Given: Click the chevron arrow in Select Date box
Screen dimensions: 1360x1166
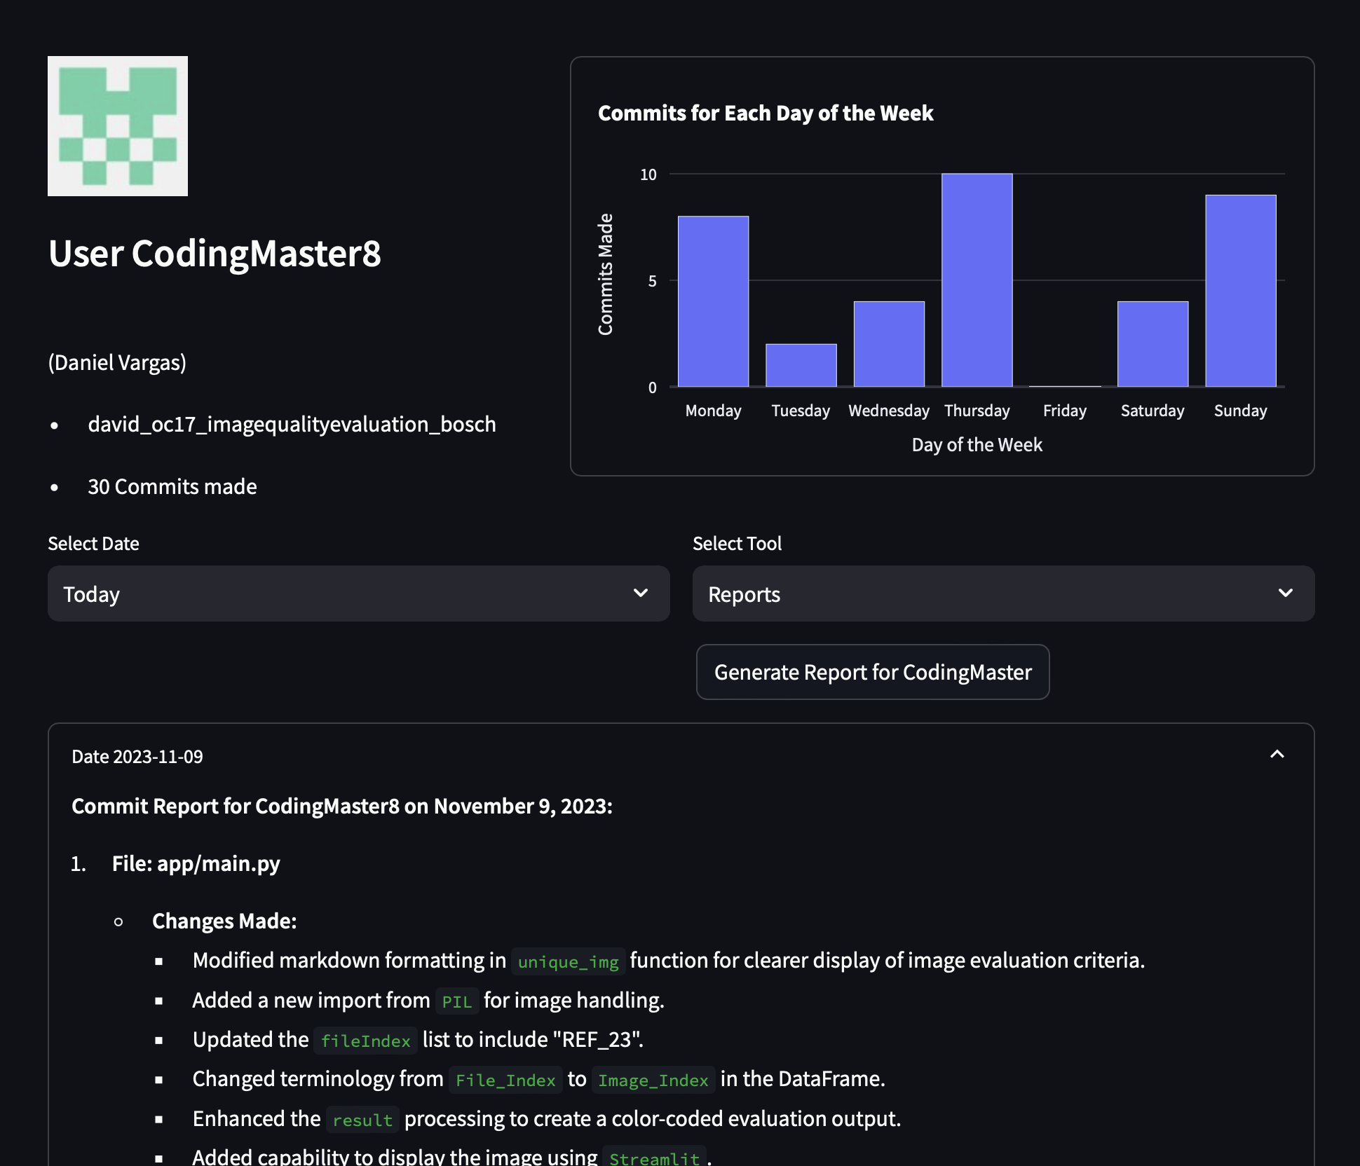Looking at the screenshot, I should pos(640,593).
